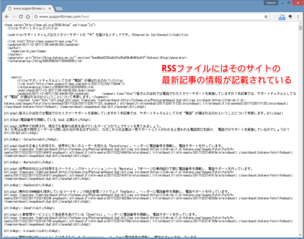Click the id hatenablog line below generator
Viewport: 304px width, 239px height.
pyautogui.click(x=45, y=61)
